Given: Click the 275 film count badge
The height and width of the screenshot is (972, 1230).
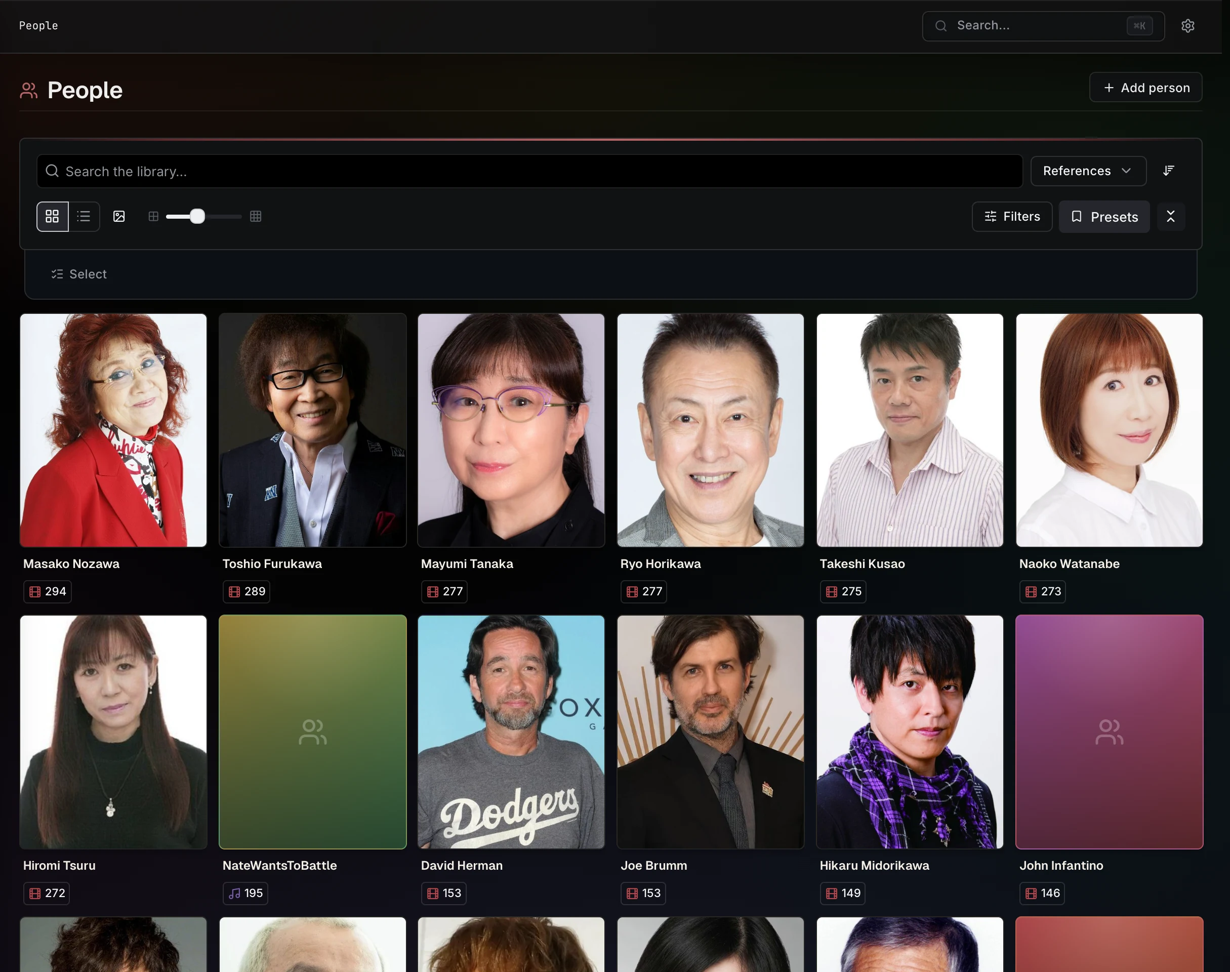Looking at the screenshot, I should click(x=843, y=591).
